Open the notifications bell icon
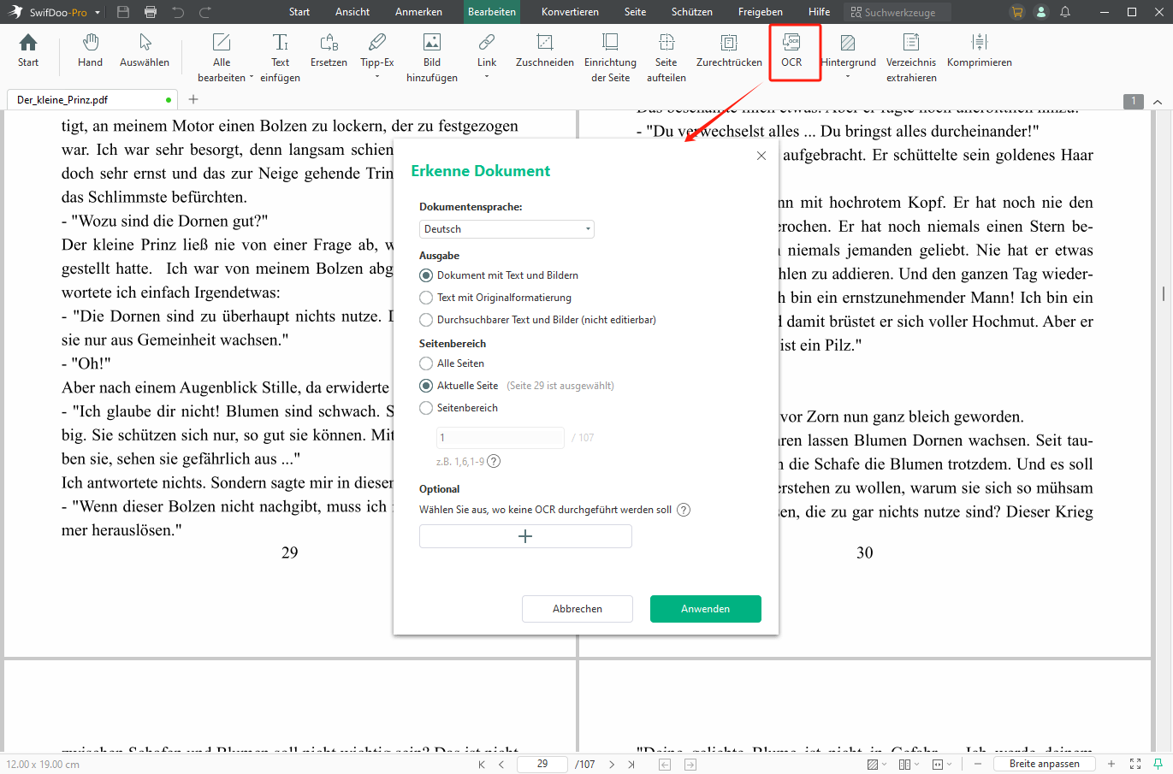 (1065, 12)
